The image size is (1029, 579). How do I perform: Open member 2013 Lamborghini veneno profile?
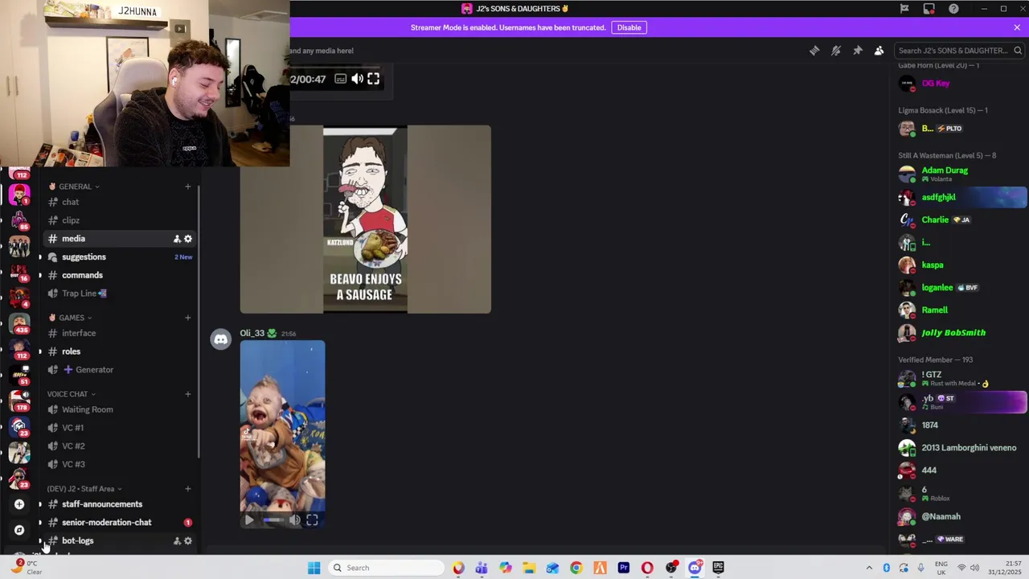pos(969,448)
